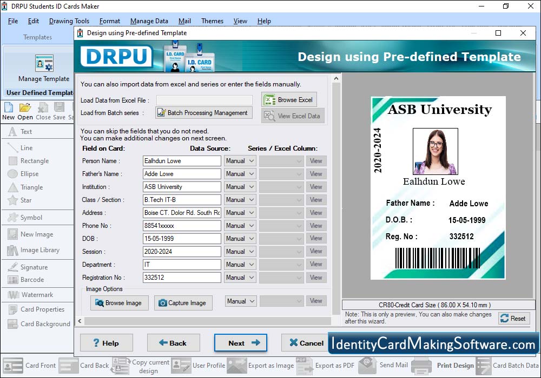
Task: Click the Next button
Action: 241,343
